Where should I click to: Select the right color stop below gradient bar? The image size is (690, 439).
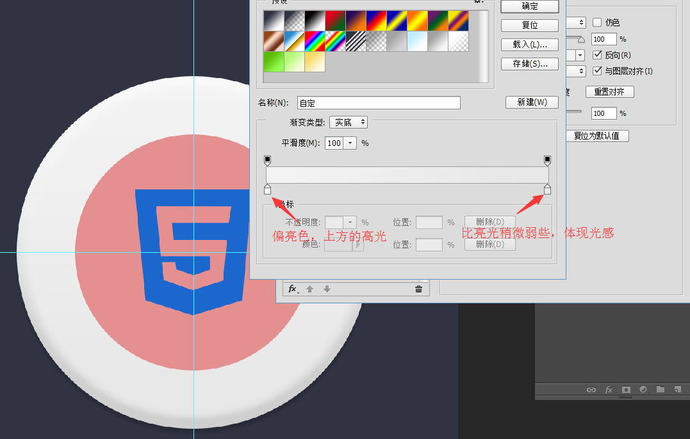547,189
